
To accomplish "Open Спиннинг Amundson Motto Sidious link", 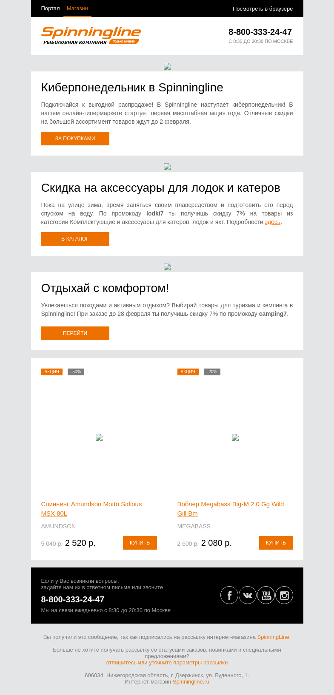I will point(91,509).
